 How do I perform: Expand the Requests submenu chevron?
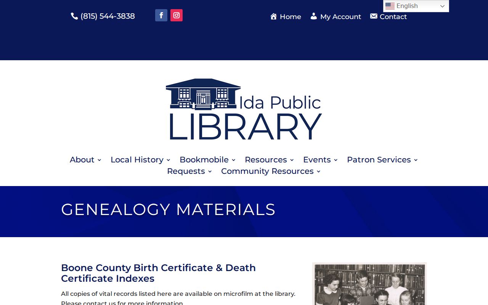click(x=210, y=172)
